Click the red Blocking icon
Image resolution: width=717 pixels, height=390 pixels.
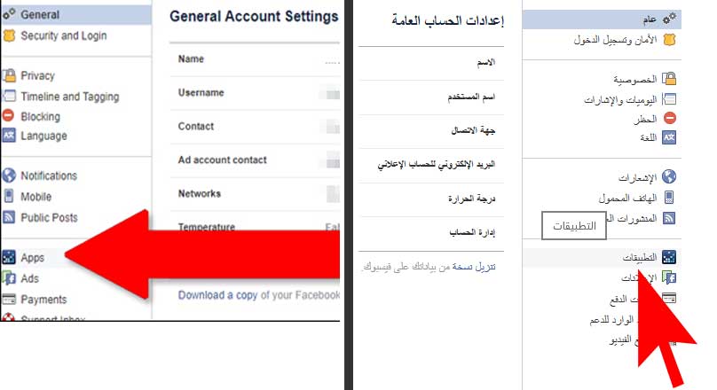8,115
